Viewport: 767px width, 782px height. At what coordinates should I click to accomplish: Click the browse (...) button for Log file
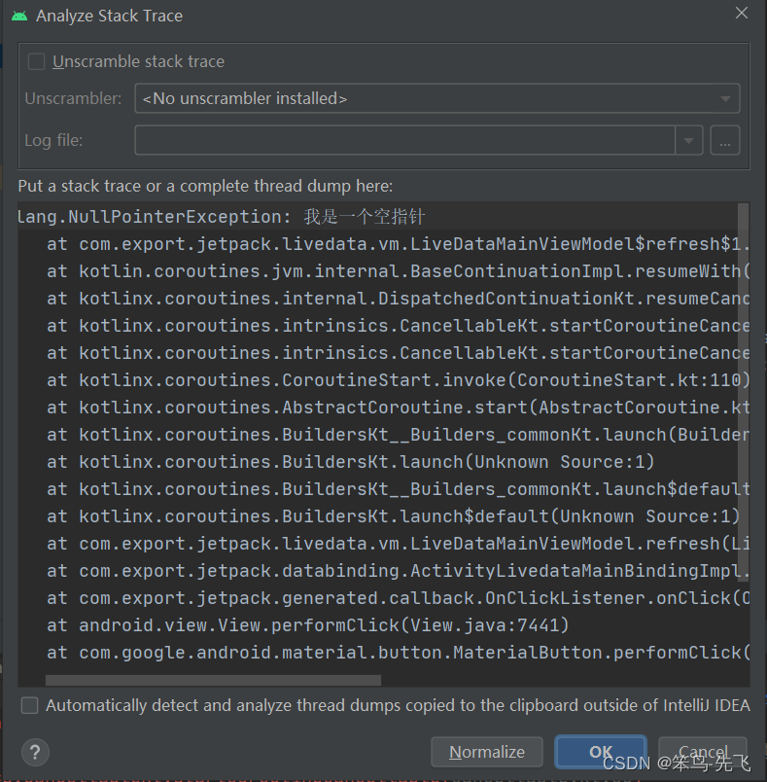click(x=724, y=140)
